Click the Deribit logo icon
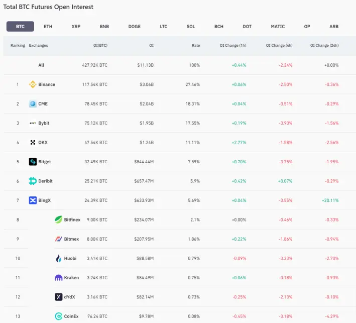 point(33,181)
